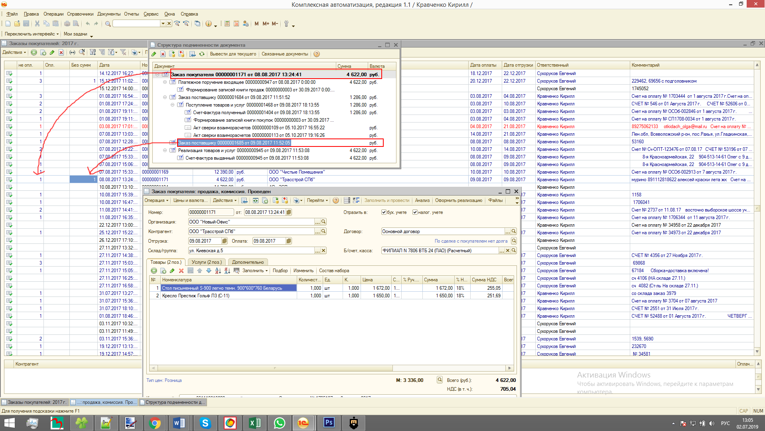Open calendar picker next to the Отгрузка date
765x431 pixels.
[x=225, y=241]
